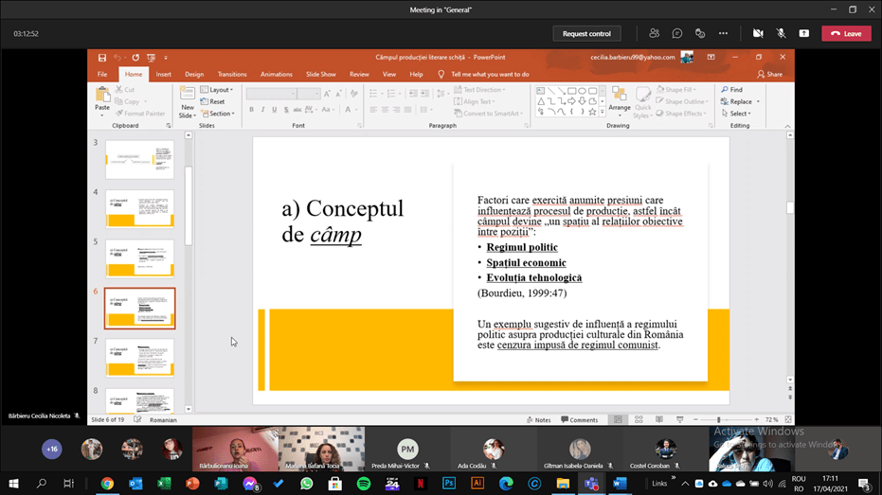The image size is (882, 495).
Task: Select slide 7 thumbnail in slide panel
Action: [139, 357]
